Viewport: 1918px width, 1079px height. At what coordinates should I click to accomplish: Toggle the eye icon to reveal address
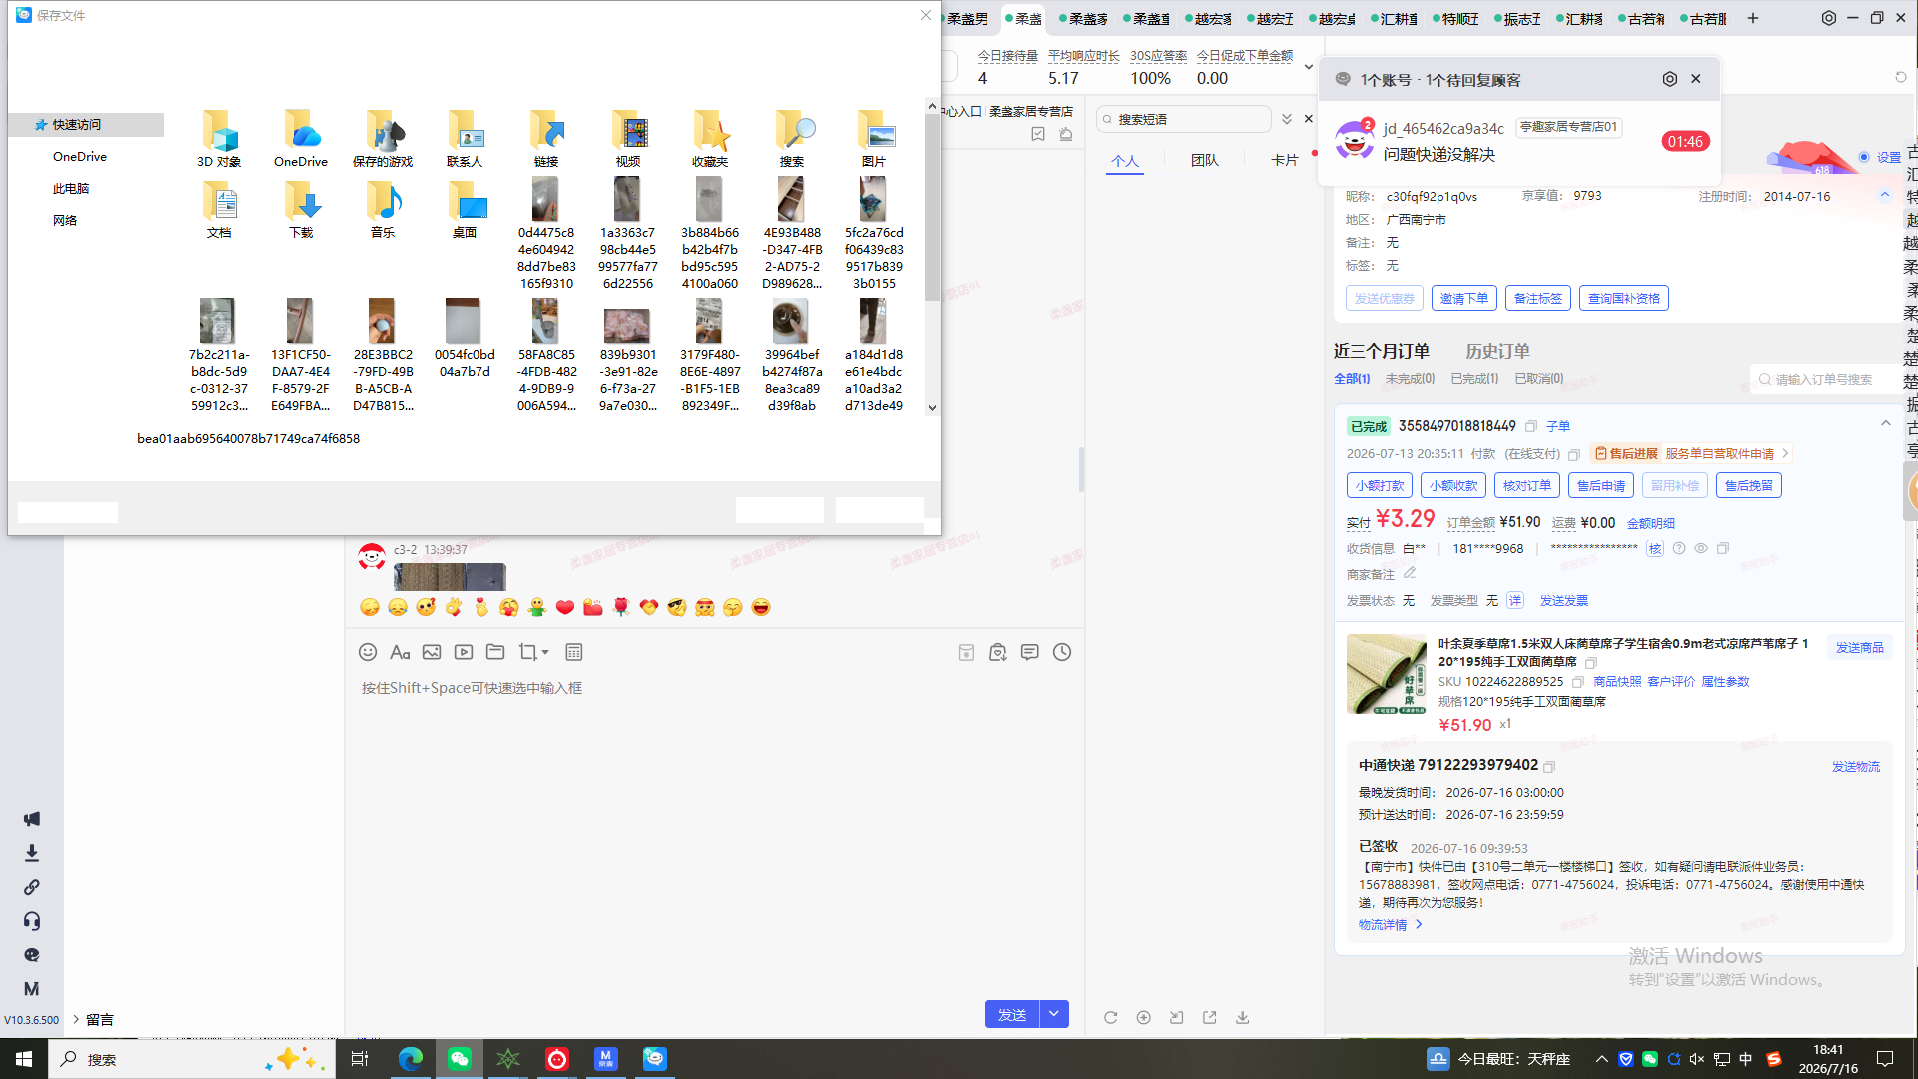pyautogui.click(x=1701, y=548)
